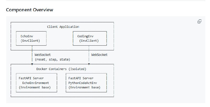Click FastAPI Server text above EchoEnvironment
The width and height of the screenshot is (210, 107).
click(31, 78)
